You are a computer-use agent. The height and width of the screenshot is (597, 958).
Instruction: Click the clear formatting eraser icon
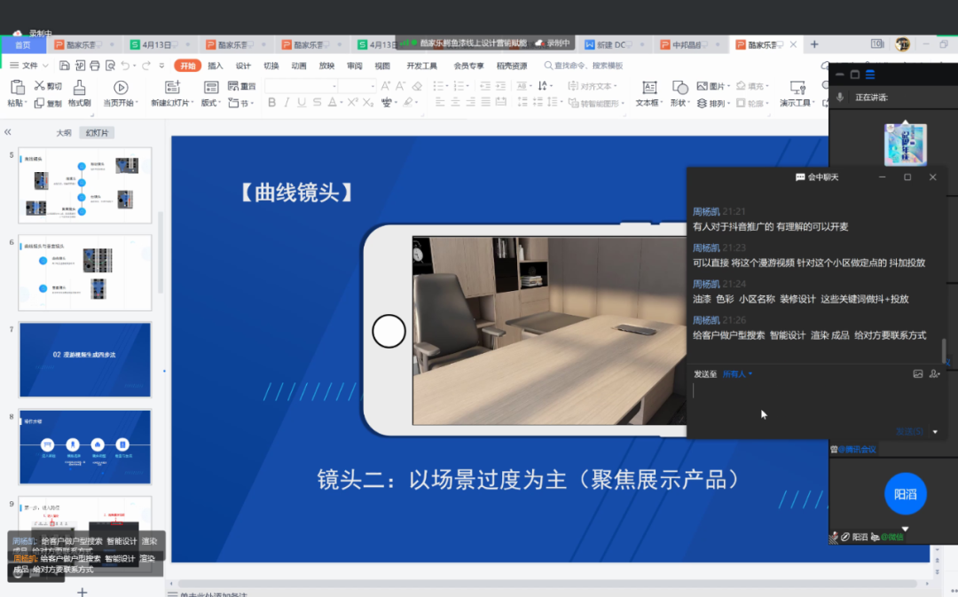click(x=417, y=86)
